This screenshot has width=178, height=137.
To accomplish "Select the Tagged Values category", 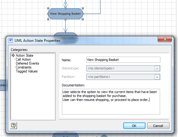I will point(27,71).
